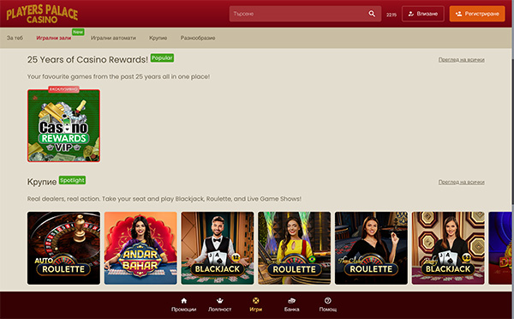This screenshot has width=514, height=319.
Task: Click the Вписване login button
Action: click(423, 14)
